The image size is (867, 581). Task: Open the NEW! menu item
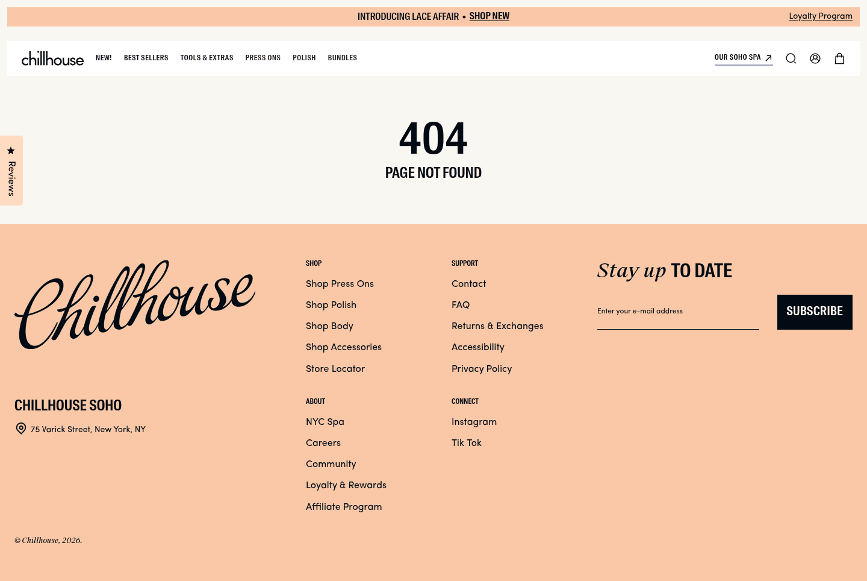(104, 58)
